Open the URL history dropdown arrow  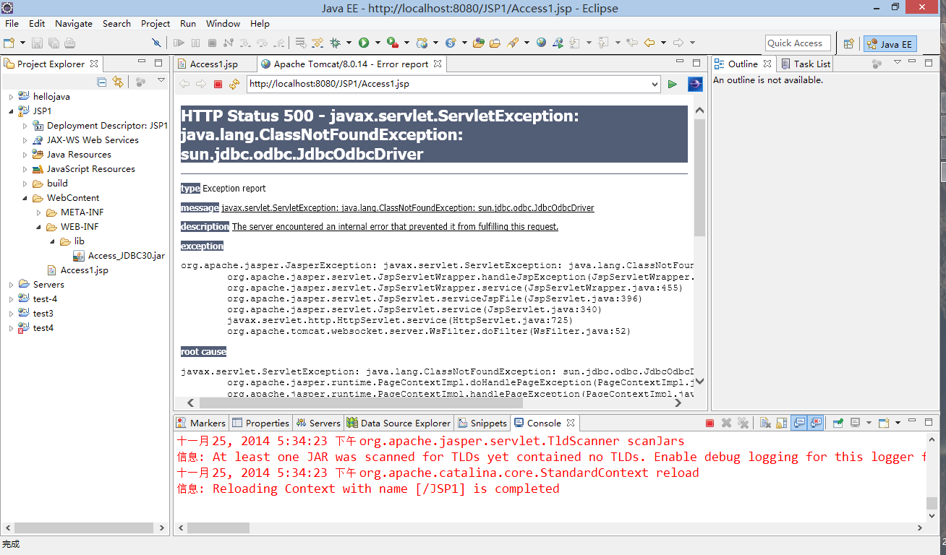655,84
